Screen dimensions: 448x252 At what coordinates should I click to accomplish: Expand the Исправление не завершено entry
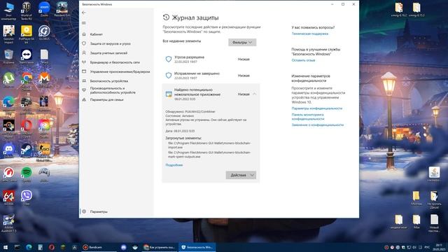click(211, 76)
